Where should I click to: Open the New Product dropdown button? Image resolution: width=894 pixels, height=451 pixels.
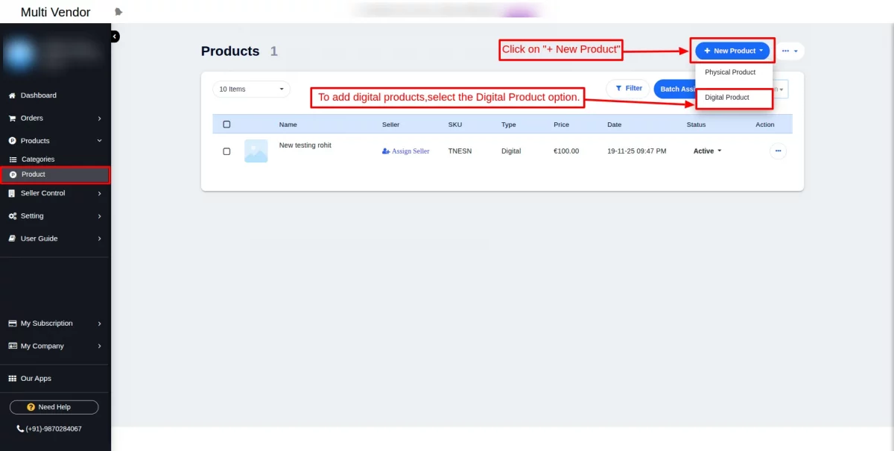coord(732,51)
